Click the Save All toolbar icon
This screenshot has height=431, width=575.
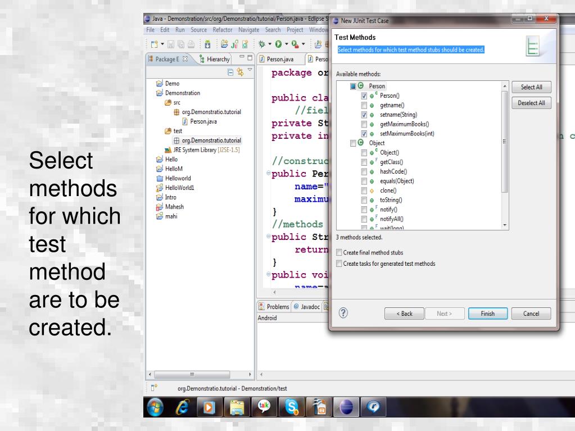[x=181, y=44]
